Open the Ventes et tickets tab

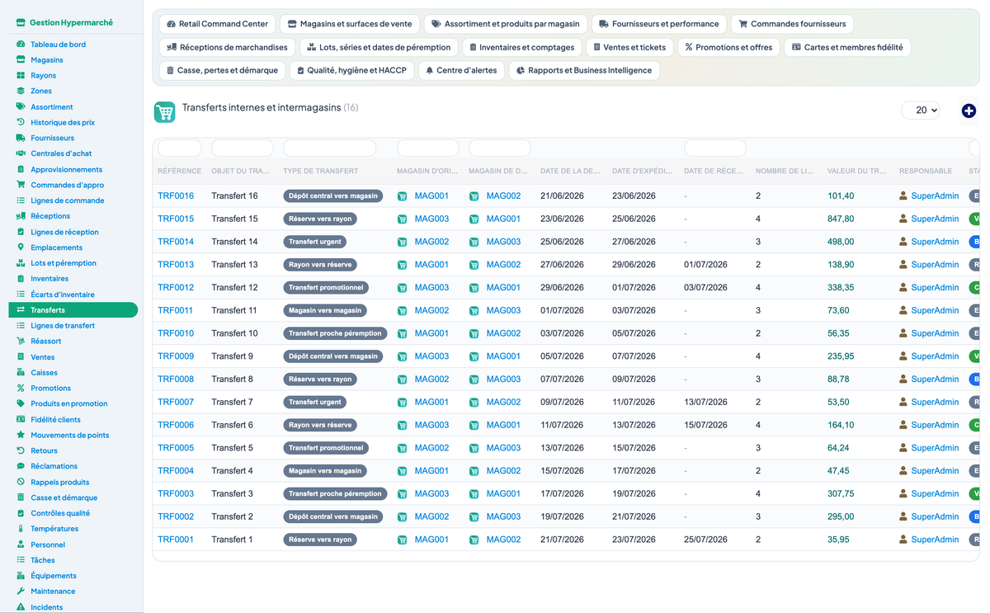(x=629, y=47)
